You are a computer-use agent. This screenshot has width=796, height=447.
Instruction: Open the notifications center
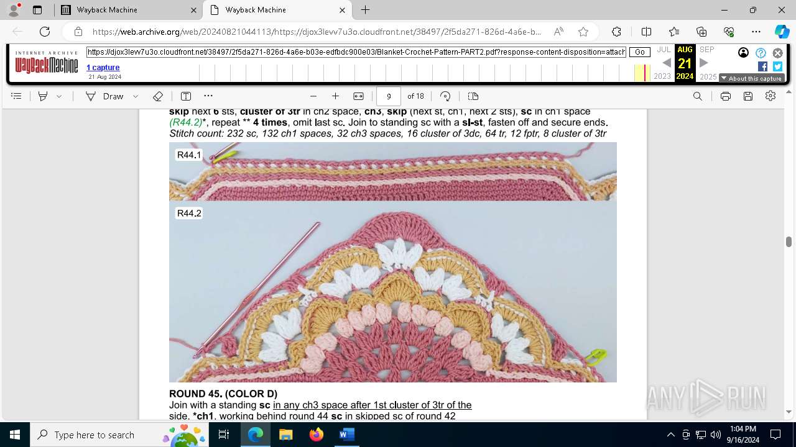(775, 435)
